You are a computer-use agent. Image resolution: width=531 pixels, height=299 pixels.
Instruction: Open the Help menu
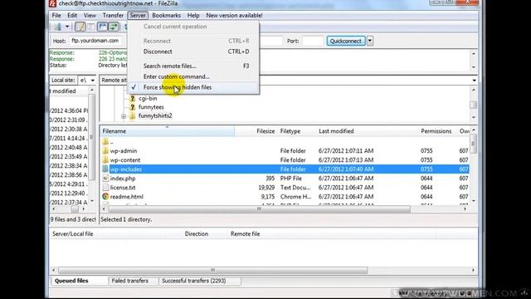coord(193,15)
